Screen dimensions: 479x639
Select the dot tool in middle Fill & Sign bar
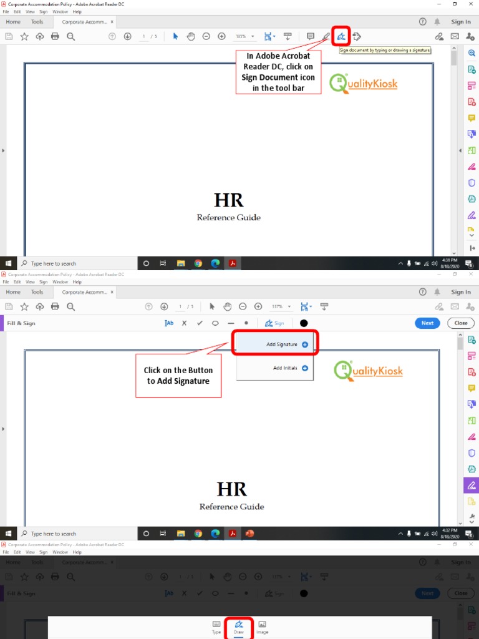(246, 323)
